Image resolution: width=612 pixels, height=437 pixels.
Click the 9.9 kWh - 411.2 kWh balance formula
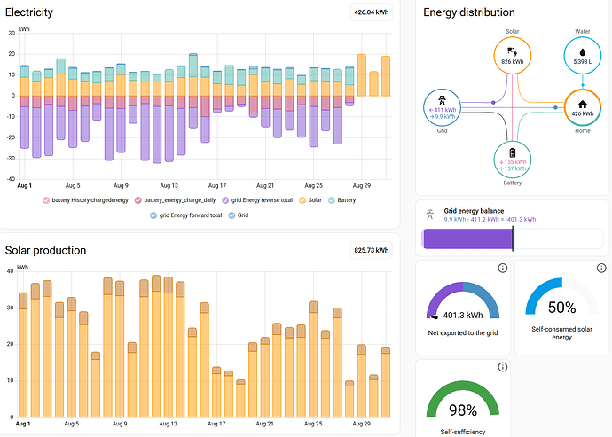point(490,219)
